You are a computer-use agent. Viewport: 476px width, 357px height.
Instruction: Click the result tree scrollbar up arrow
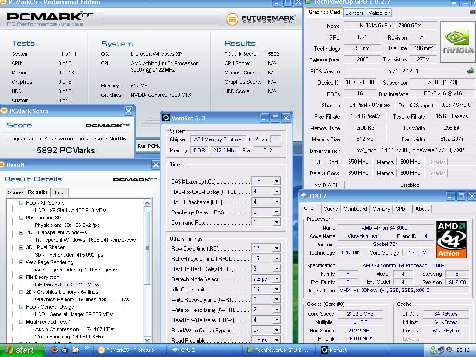[147, 203]
